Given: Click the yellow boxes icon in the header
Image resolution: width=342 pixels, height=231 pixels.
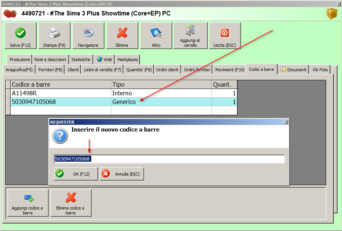Looking at the screenshot, I should coord(332,13).
